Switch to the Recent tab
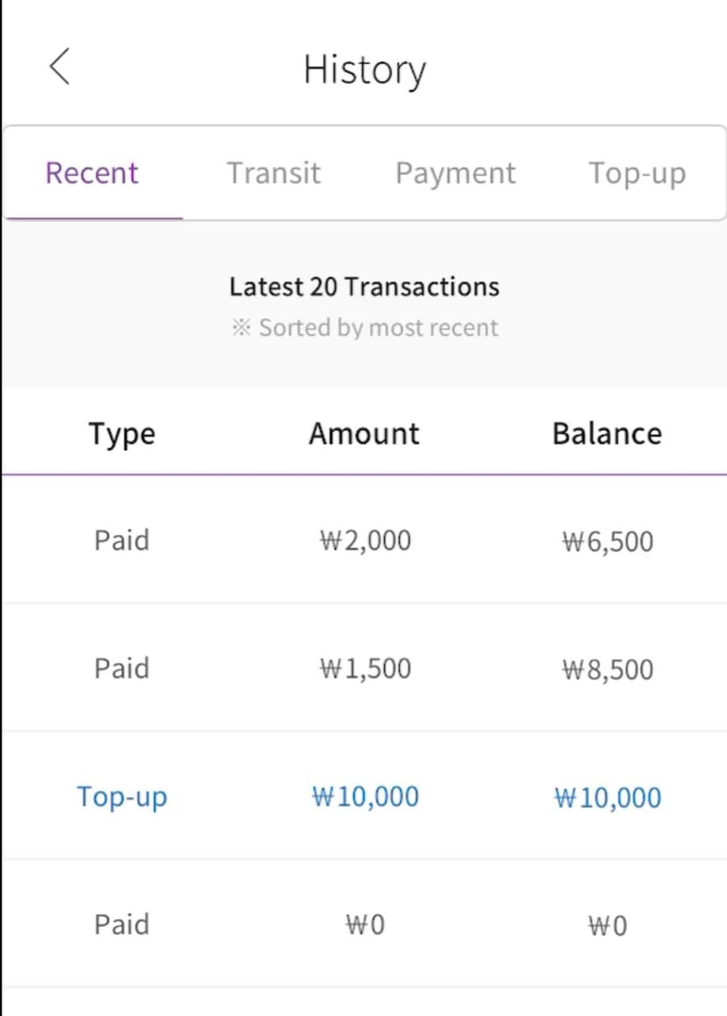This screenshot has height=1016, width=727. click(x=92, y=172)
